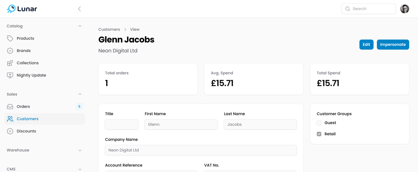Click the Orders inbox icon

[x=10, y=106]
